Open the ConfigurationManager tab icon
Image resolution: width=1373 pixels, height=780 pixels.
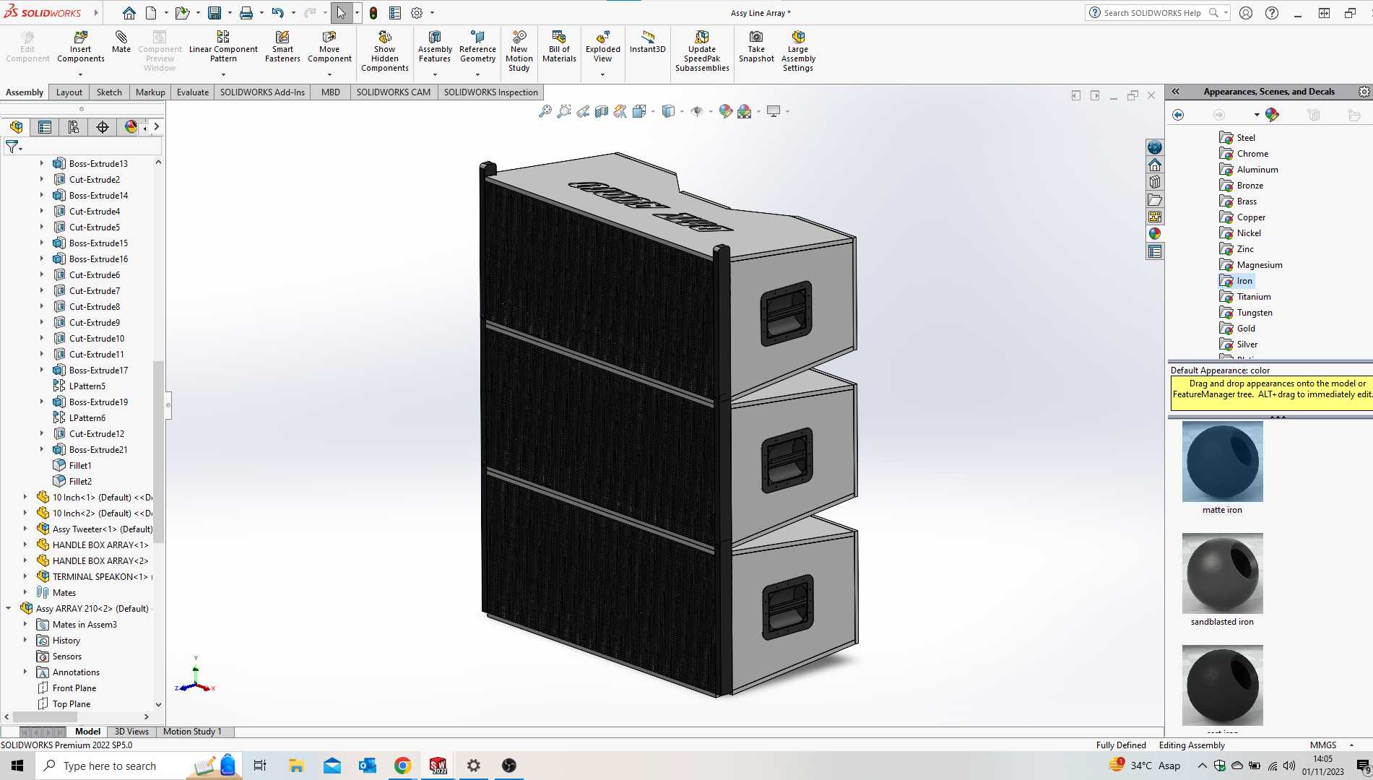point(74,127)
